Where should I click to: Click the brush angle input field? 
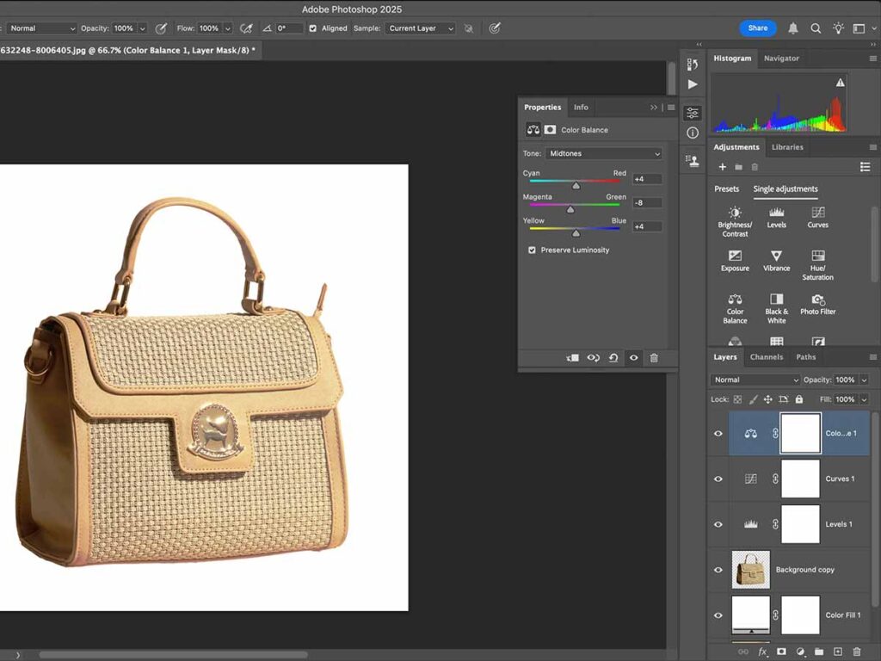coord(289,28)
